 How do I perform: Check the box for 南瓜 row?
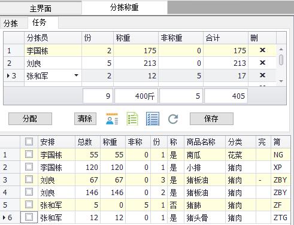29,154
